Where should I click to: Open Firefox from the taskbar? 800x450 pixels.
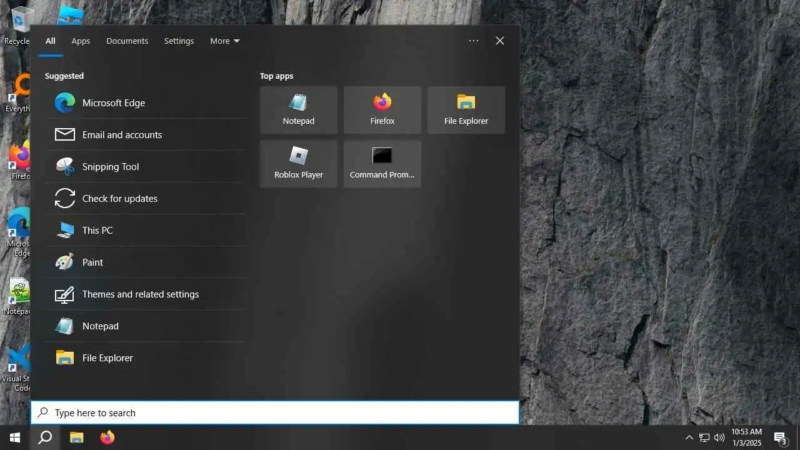[x=107, y=437]
